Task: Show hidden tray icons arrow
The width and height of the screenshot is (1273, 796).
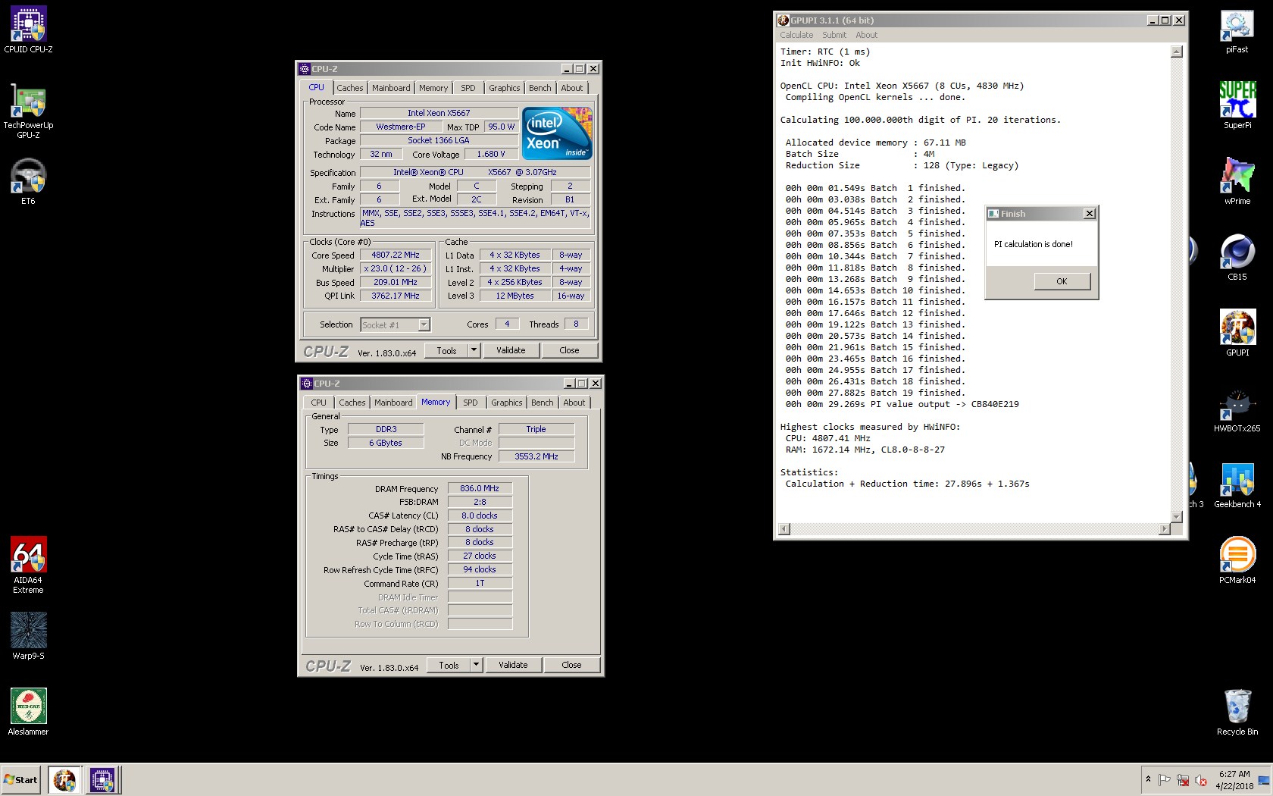Action: tap(1148, 779)
